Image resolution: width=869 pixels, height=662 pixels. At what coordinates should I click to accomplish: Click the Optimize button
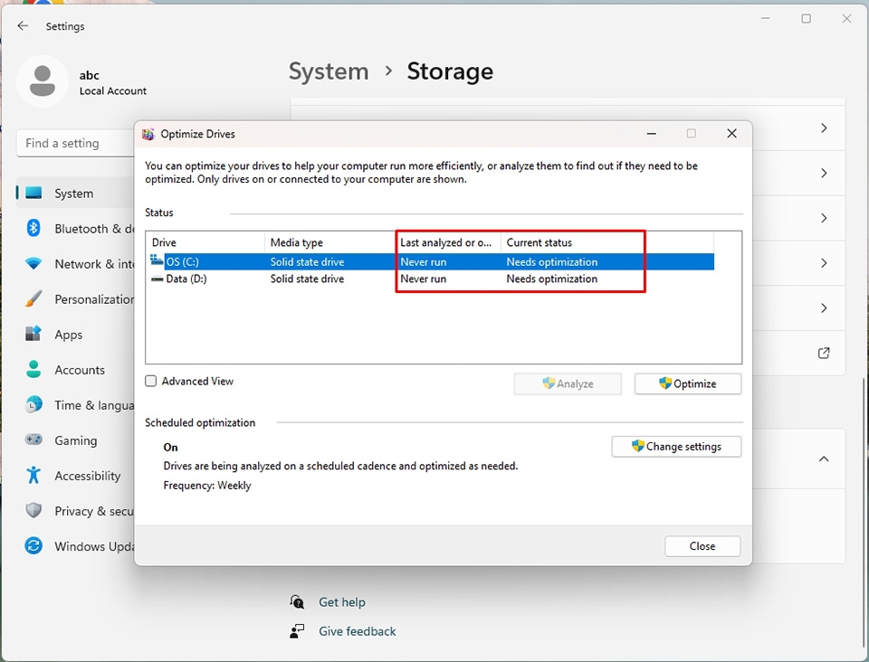pos(688,383)
